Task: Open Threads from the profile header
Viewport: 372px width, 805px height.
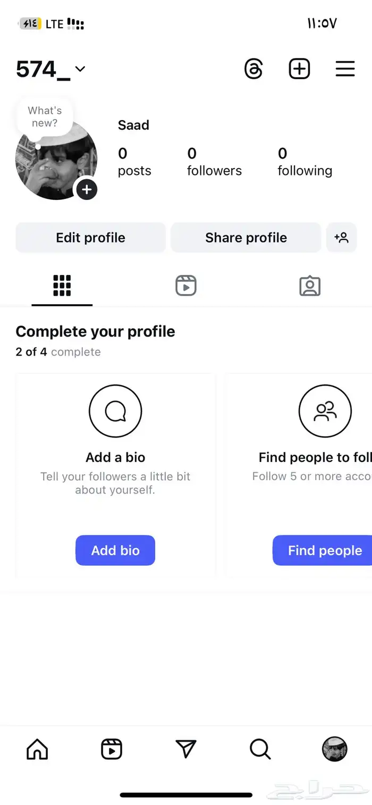Action: coord(253,69)
